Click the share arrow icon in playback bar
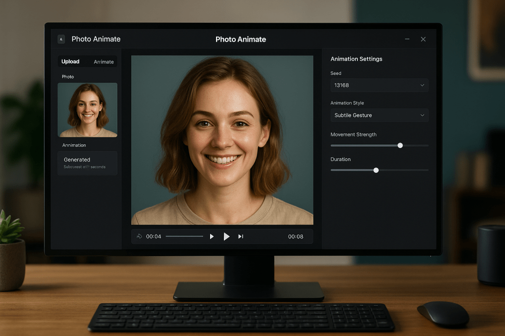 (x=140, y=236)
